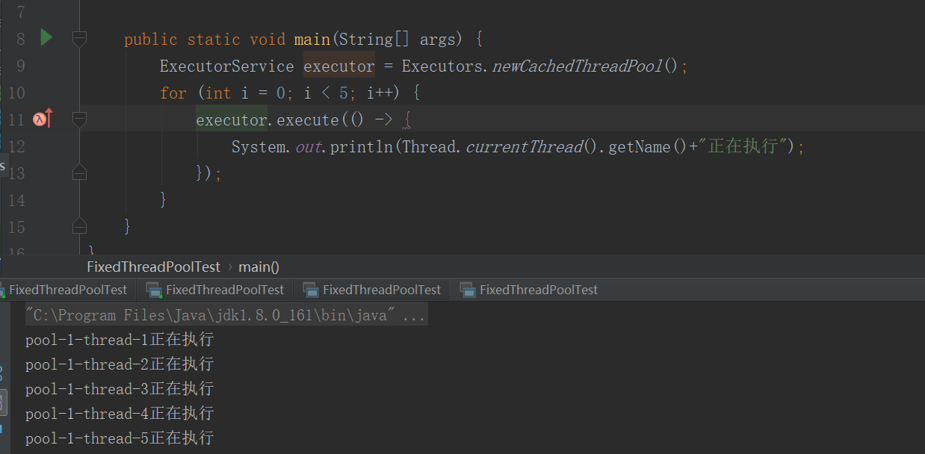The image size is (925, 454).
Task: Collapse the lambda block fold marker at line 11
Action: pos(79,119)
